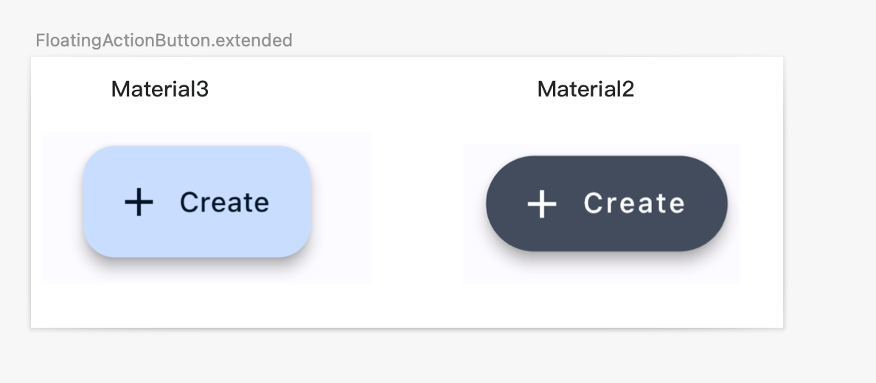Click the white plus icon on the dark button

coord(542,203)
